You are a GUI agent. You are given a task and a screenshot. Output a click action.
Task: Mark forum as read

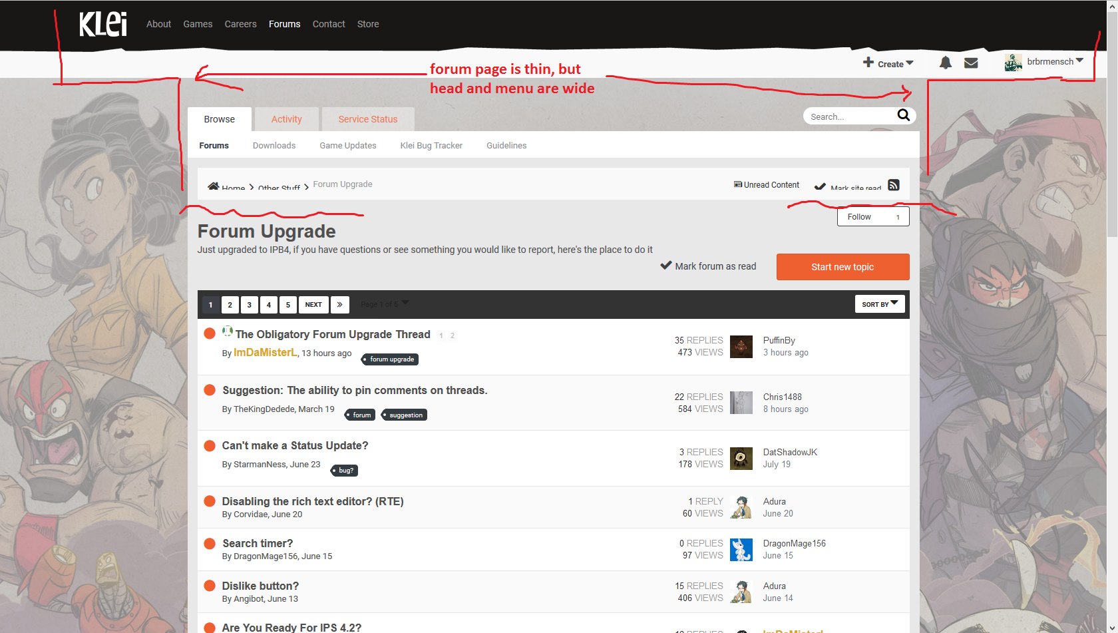[708, 266]
